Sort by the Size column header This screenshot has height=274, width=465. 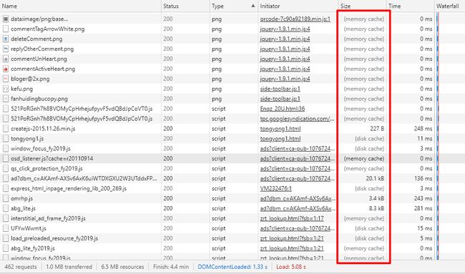(x=363, y=6)
